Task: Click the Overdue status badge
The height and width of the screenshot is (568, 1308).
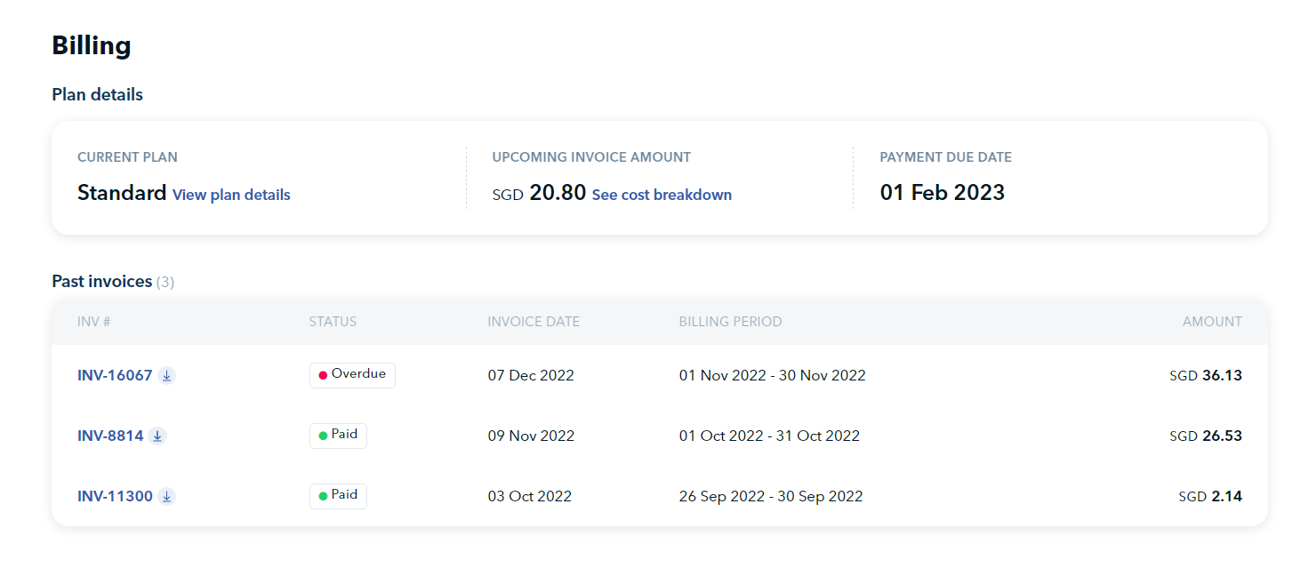Action: [x=352, y=375]
